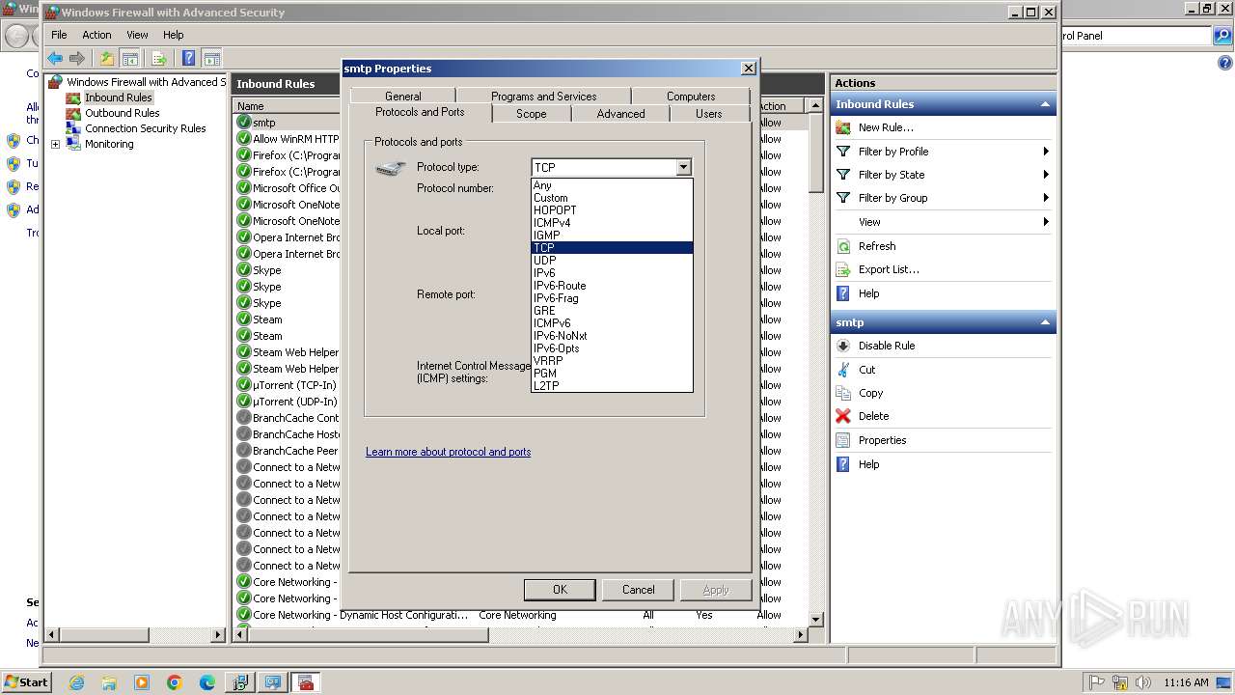Click the Name column header
Image resolution: width=1235 pixels, height=695 pixels.
tap(287, 106)
